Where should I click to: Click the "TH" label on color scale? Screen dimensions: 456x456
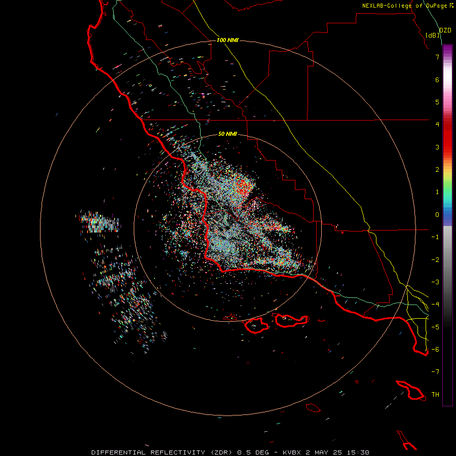tap(435, 395)
